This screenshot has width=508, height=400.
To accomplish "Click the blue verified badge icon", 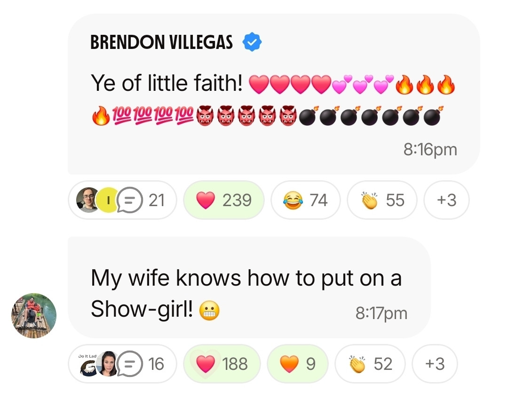I will click(252, 42).
